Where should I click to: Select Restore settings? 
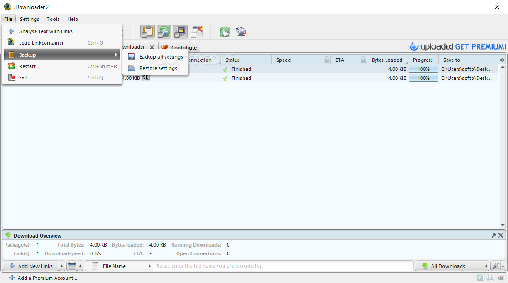coord(156,68)
